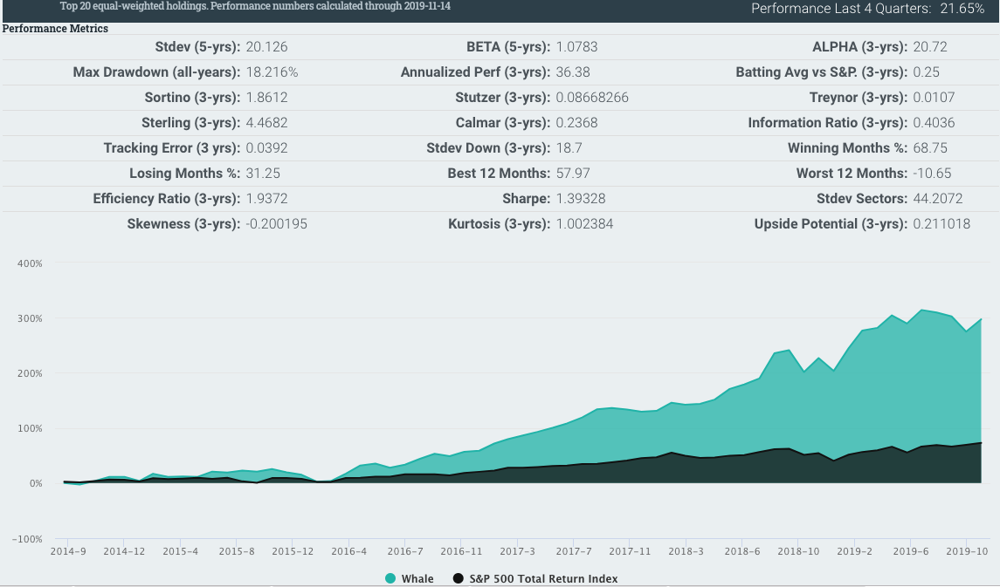Screen dimensions: 1000x587
Task: Click the 0% y-axis label
Action: coord(36,483)
